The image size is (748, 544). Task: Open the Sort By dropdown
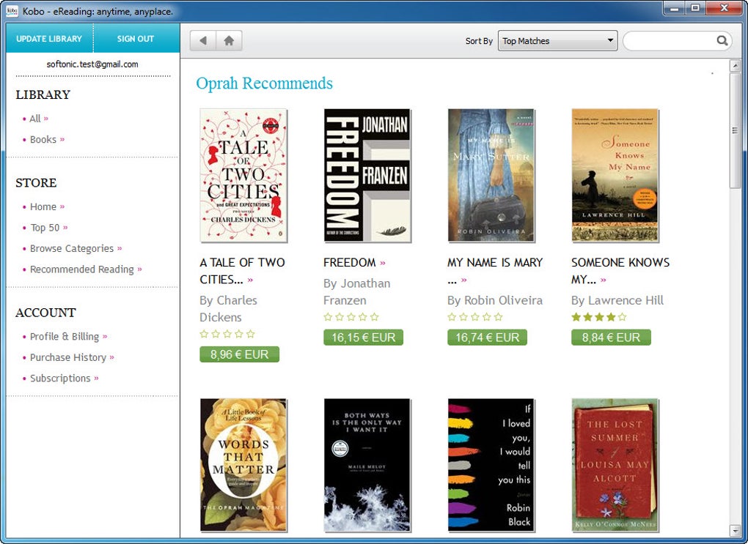point(557,41)
